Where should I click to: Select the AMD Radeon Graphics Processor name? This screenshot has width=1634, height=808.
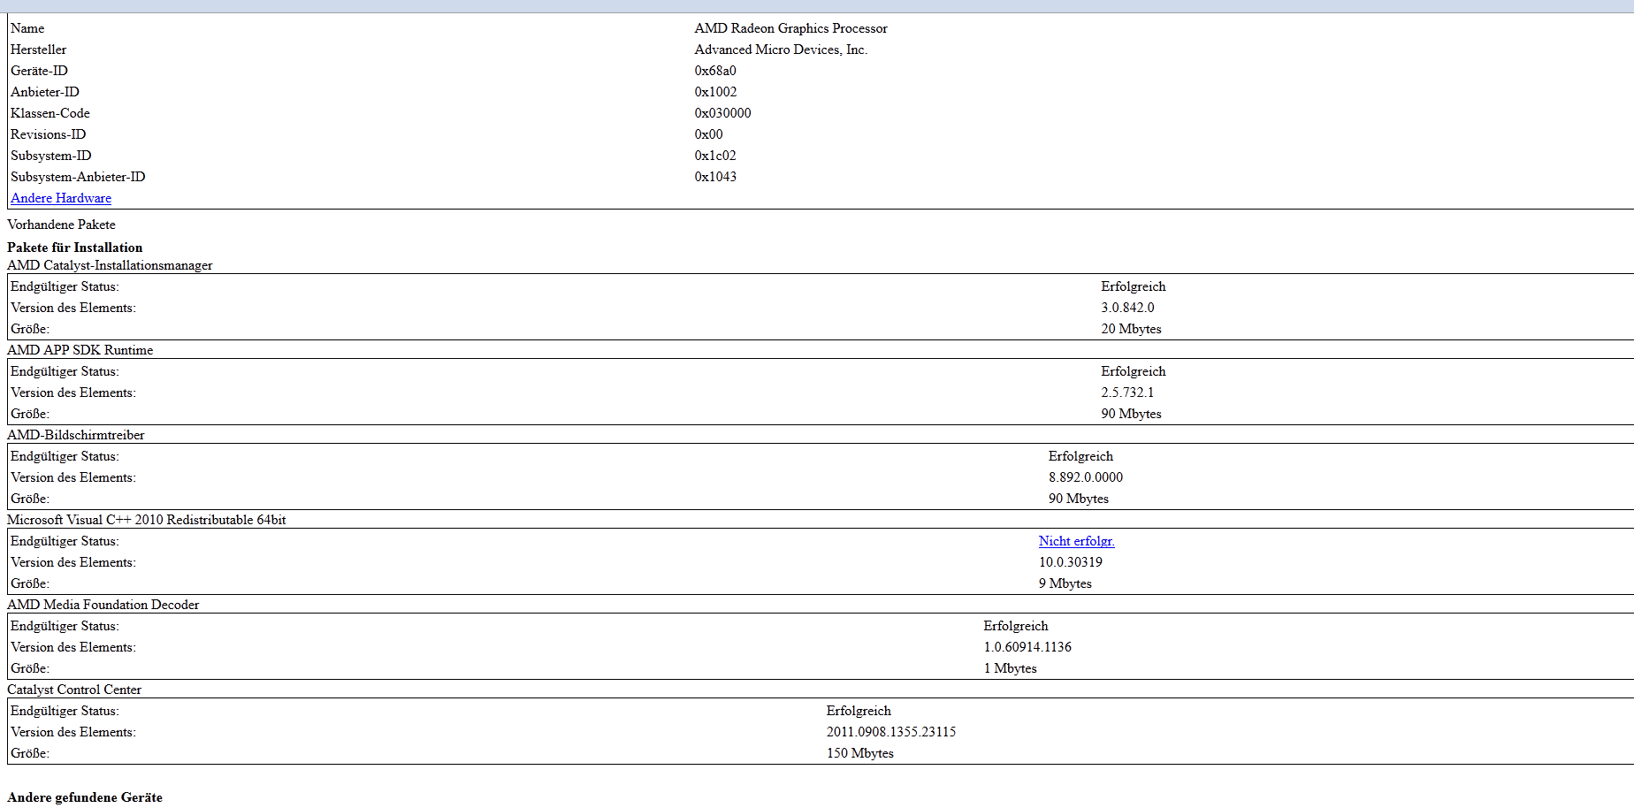click(x=790, y=28)
